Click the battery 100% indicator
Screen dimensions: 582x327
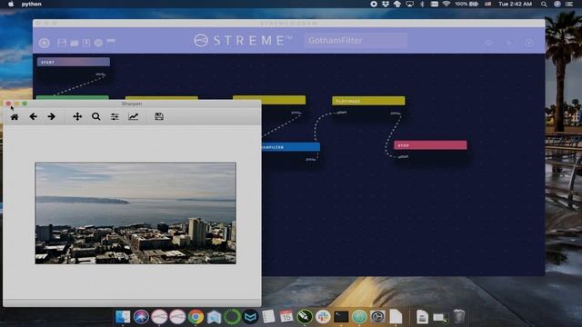point(467,4)
